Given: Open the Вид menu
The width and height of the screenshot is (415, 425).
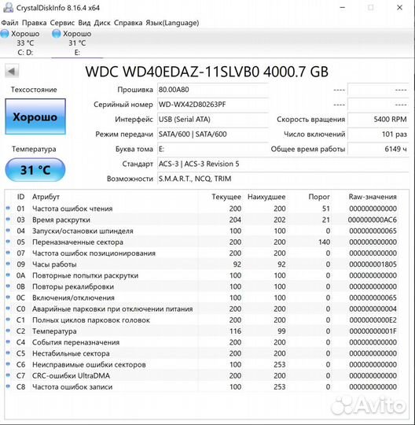Looking at the screenshot, I should (x=84, y=23).
